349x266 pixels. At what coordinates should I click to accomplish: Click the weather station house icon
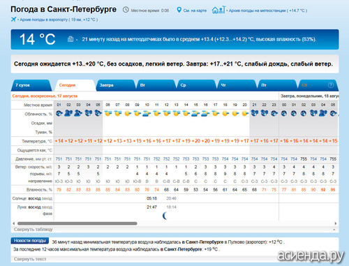pyautogui.click(x=218, y=10)
